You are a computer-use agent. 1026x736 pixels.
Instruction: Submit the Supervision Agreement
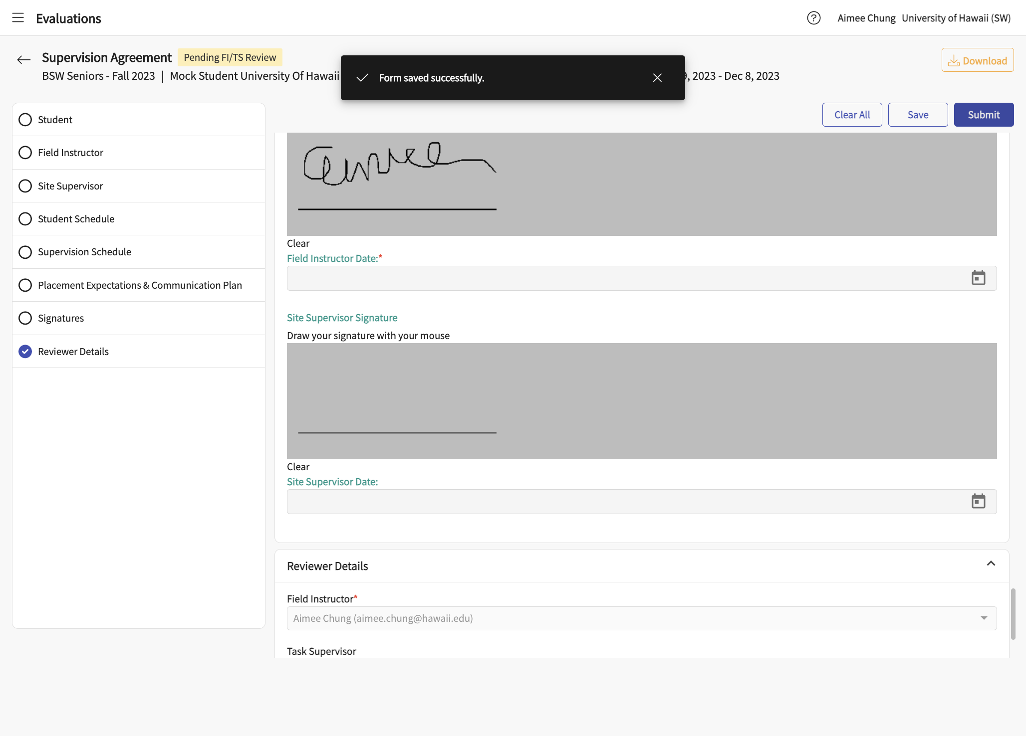(x=984, y=115)
